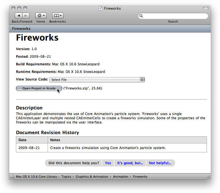220x193 pixels.
Task: Navigate to Graphics & Animation breadcrumb
Action: coord(92,176)
